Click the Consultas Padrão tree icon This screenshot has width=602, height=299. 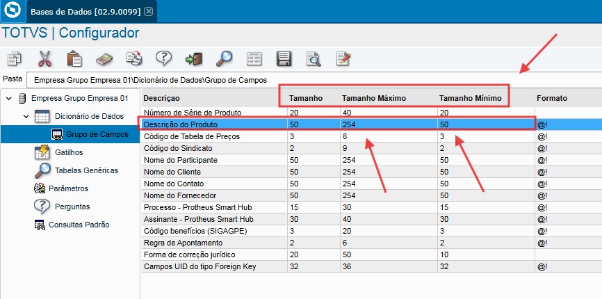coord(40,225)
